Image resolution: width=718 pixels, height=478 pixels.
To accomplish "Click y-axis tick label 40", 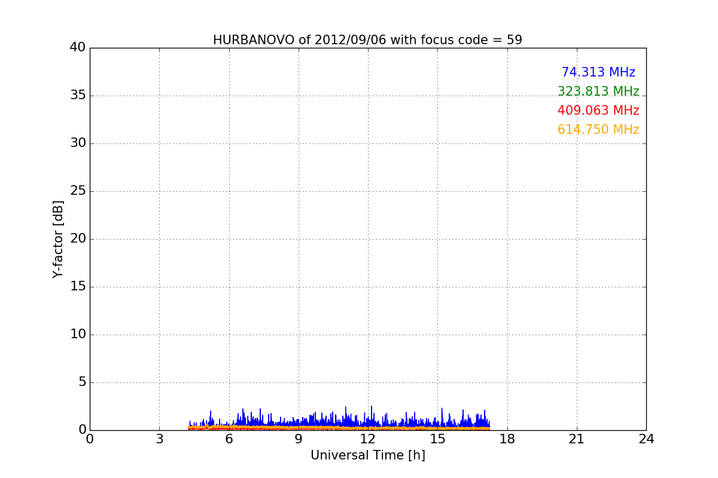I will 78,48.
